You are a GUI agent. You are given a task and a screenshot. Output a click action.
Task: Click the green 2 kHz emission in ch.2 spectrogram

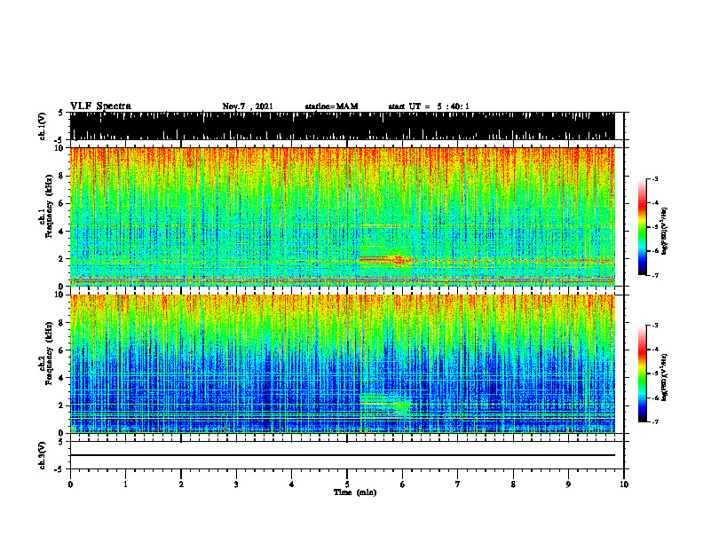click(385, 405)
